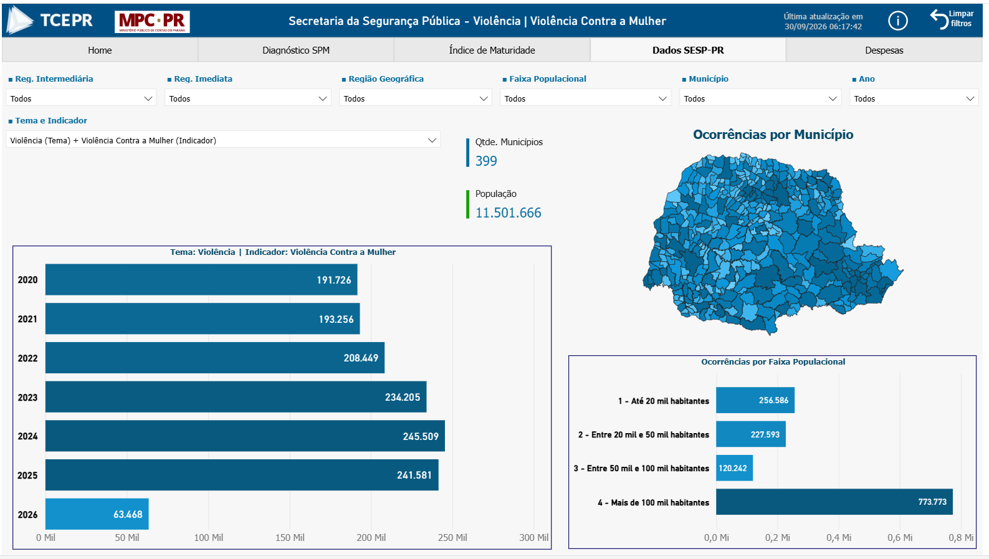Click the 2022 bar showing 208.449
The height and width of the screenshot is (559, 989).
(215, 358)
